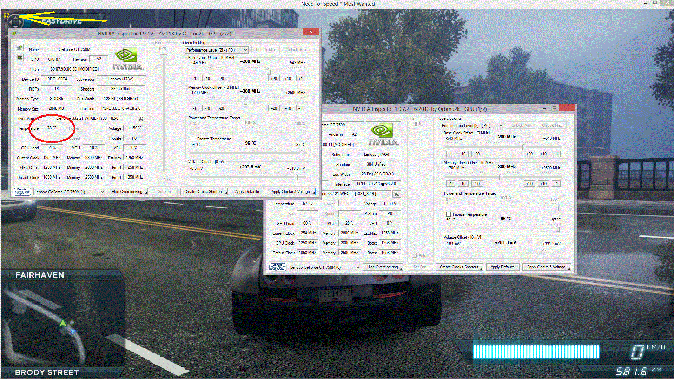The width and height of the screenshot is (674, 379).
Task: Click the BIOS version field in GPU (2/2)
Action: pyautogui.click(x=74, y=69)
